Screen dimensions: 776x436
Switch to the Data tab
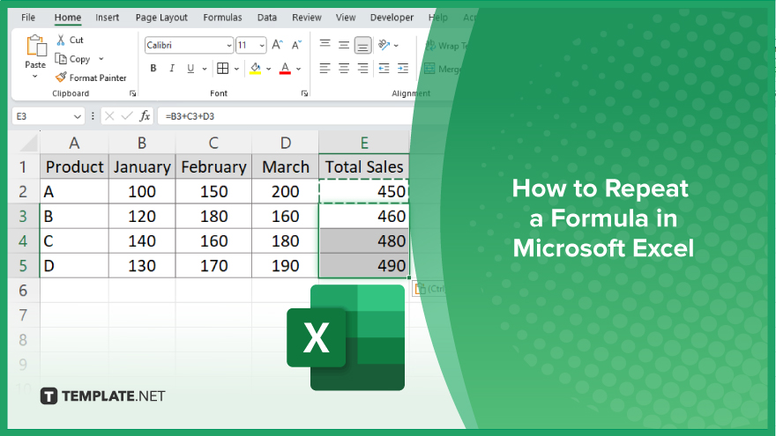pos(266,18)
